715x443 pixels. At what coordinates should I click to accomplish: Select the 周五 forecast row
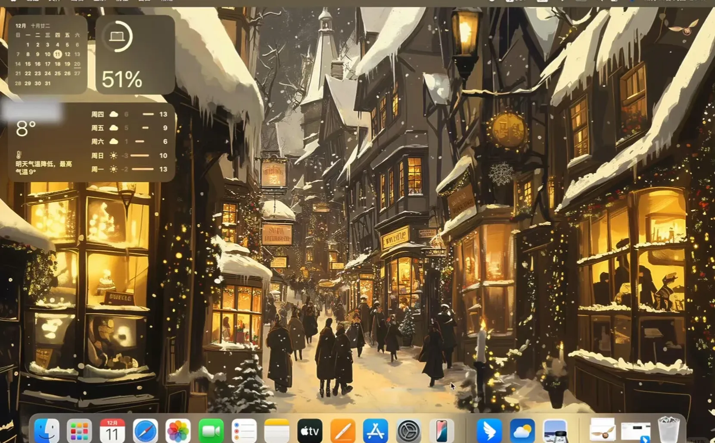[x=129, y=128]
